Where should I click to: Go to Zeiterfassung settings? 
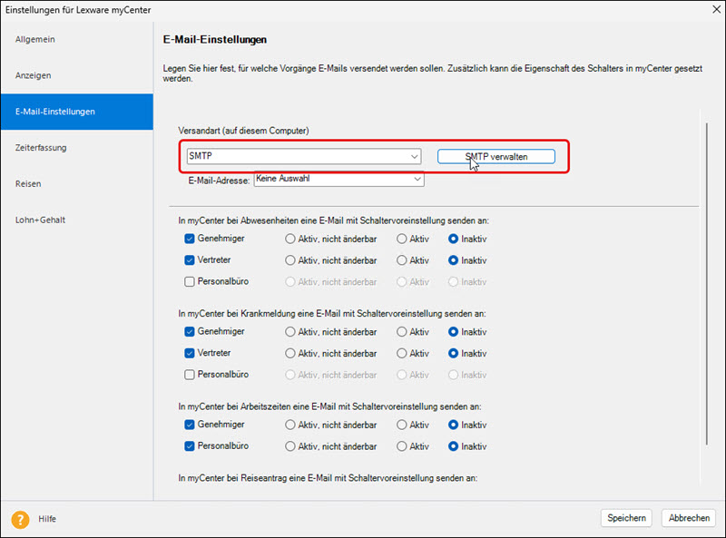41,147
